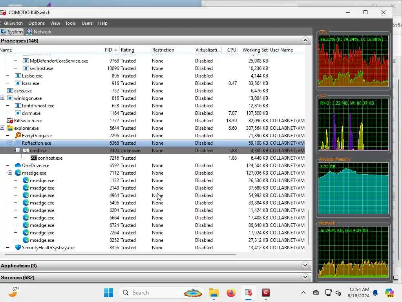Select the System tab
402x302 pixels.
tap(12, 32)
